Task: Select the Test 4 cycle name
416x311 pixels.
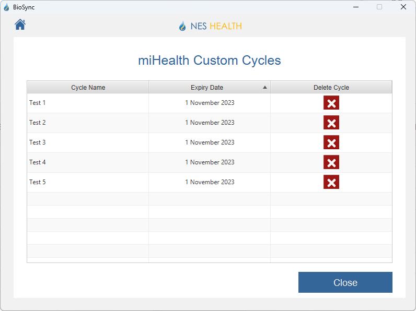Action: point(37,162)
